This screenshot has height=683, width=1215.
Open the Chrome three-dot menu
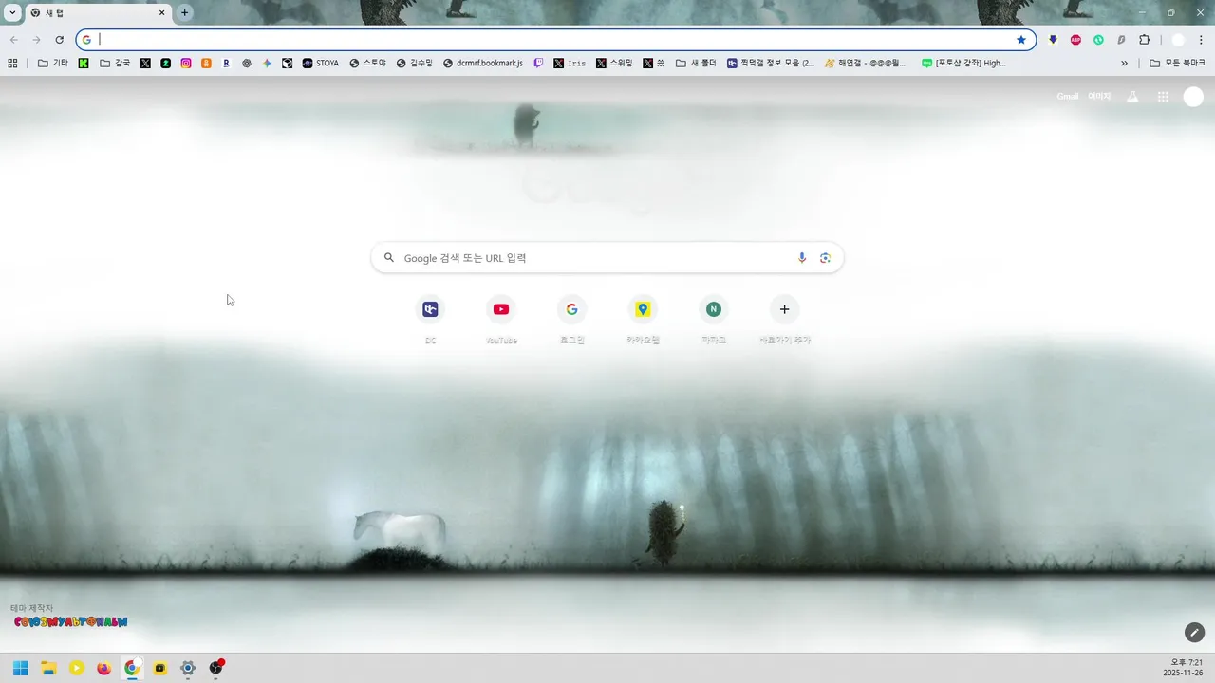click(1201, 40)
